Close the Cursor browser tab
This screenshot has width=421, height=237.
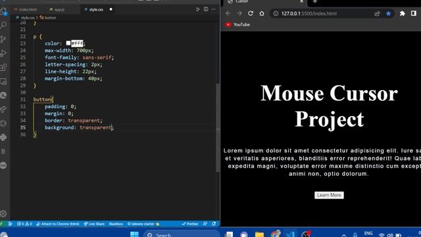point(301,1)
